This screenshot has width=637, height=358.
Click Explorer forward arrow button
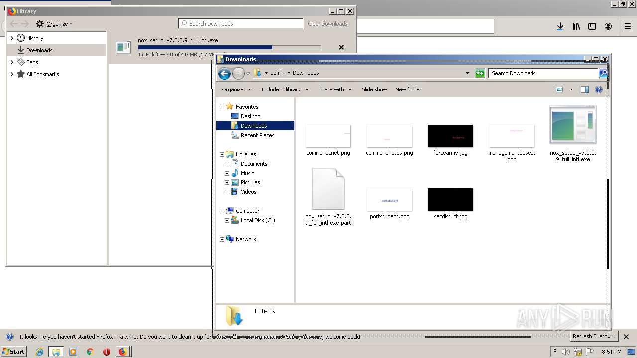[x=238, y=74]
